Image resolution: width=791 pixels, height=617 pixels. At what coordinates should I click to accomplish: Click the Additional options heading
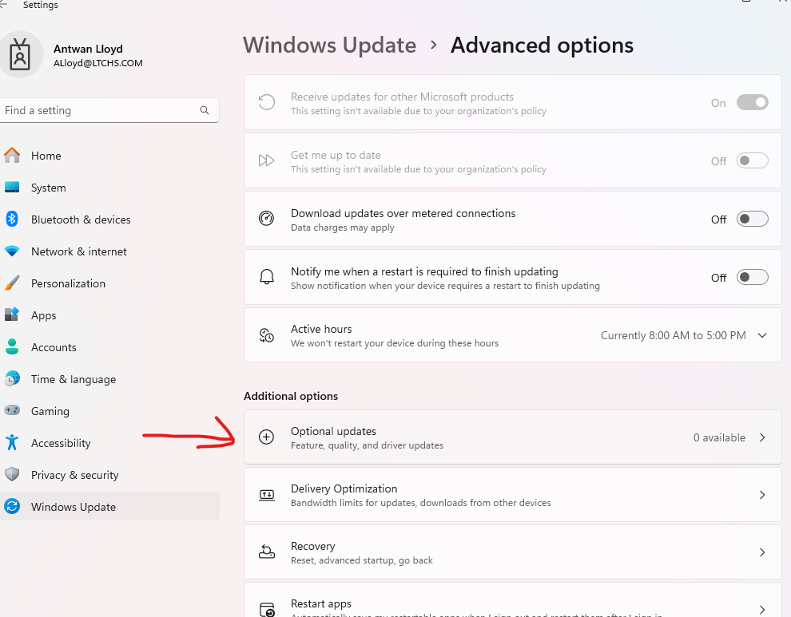tap(291, 396)
